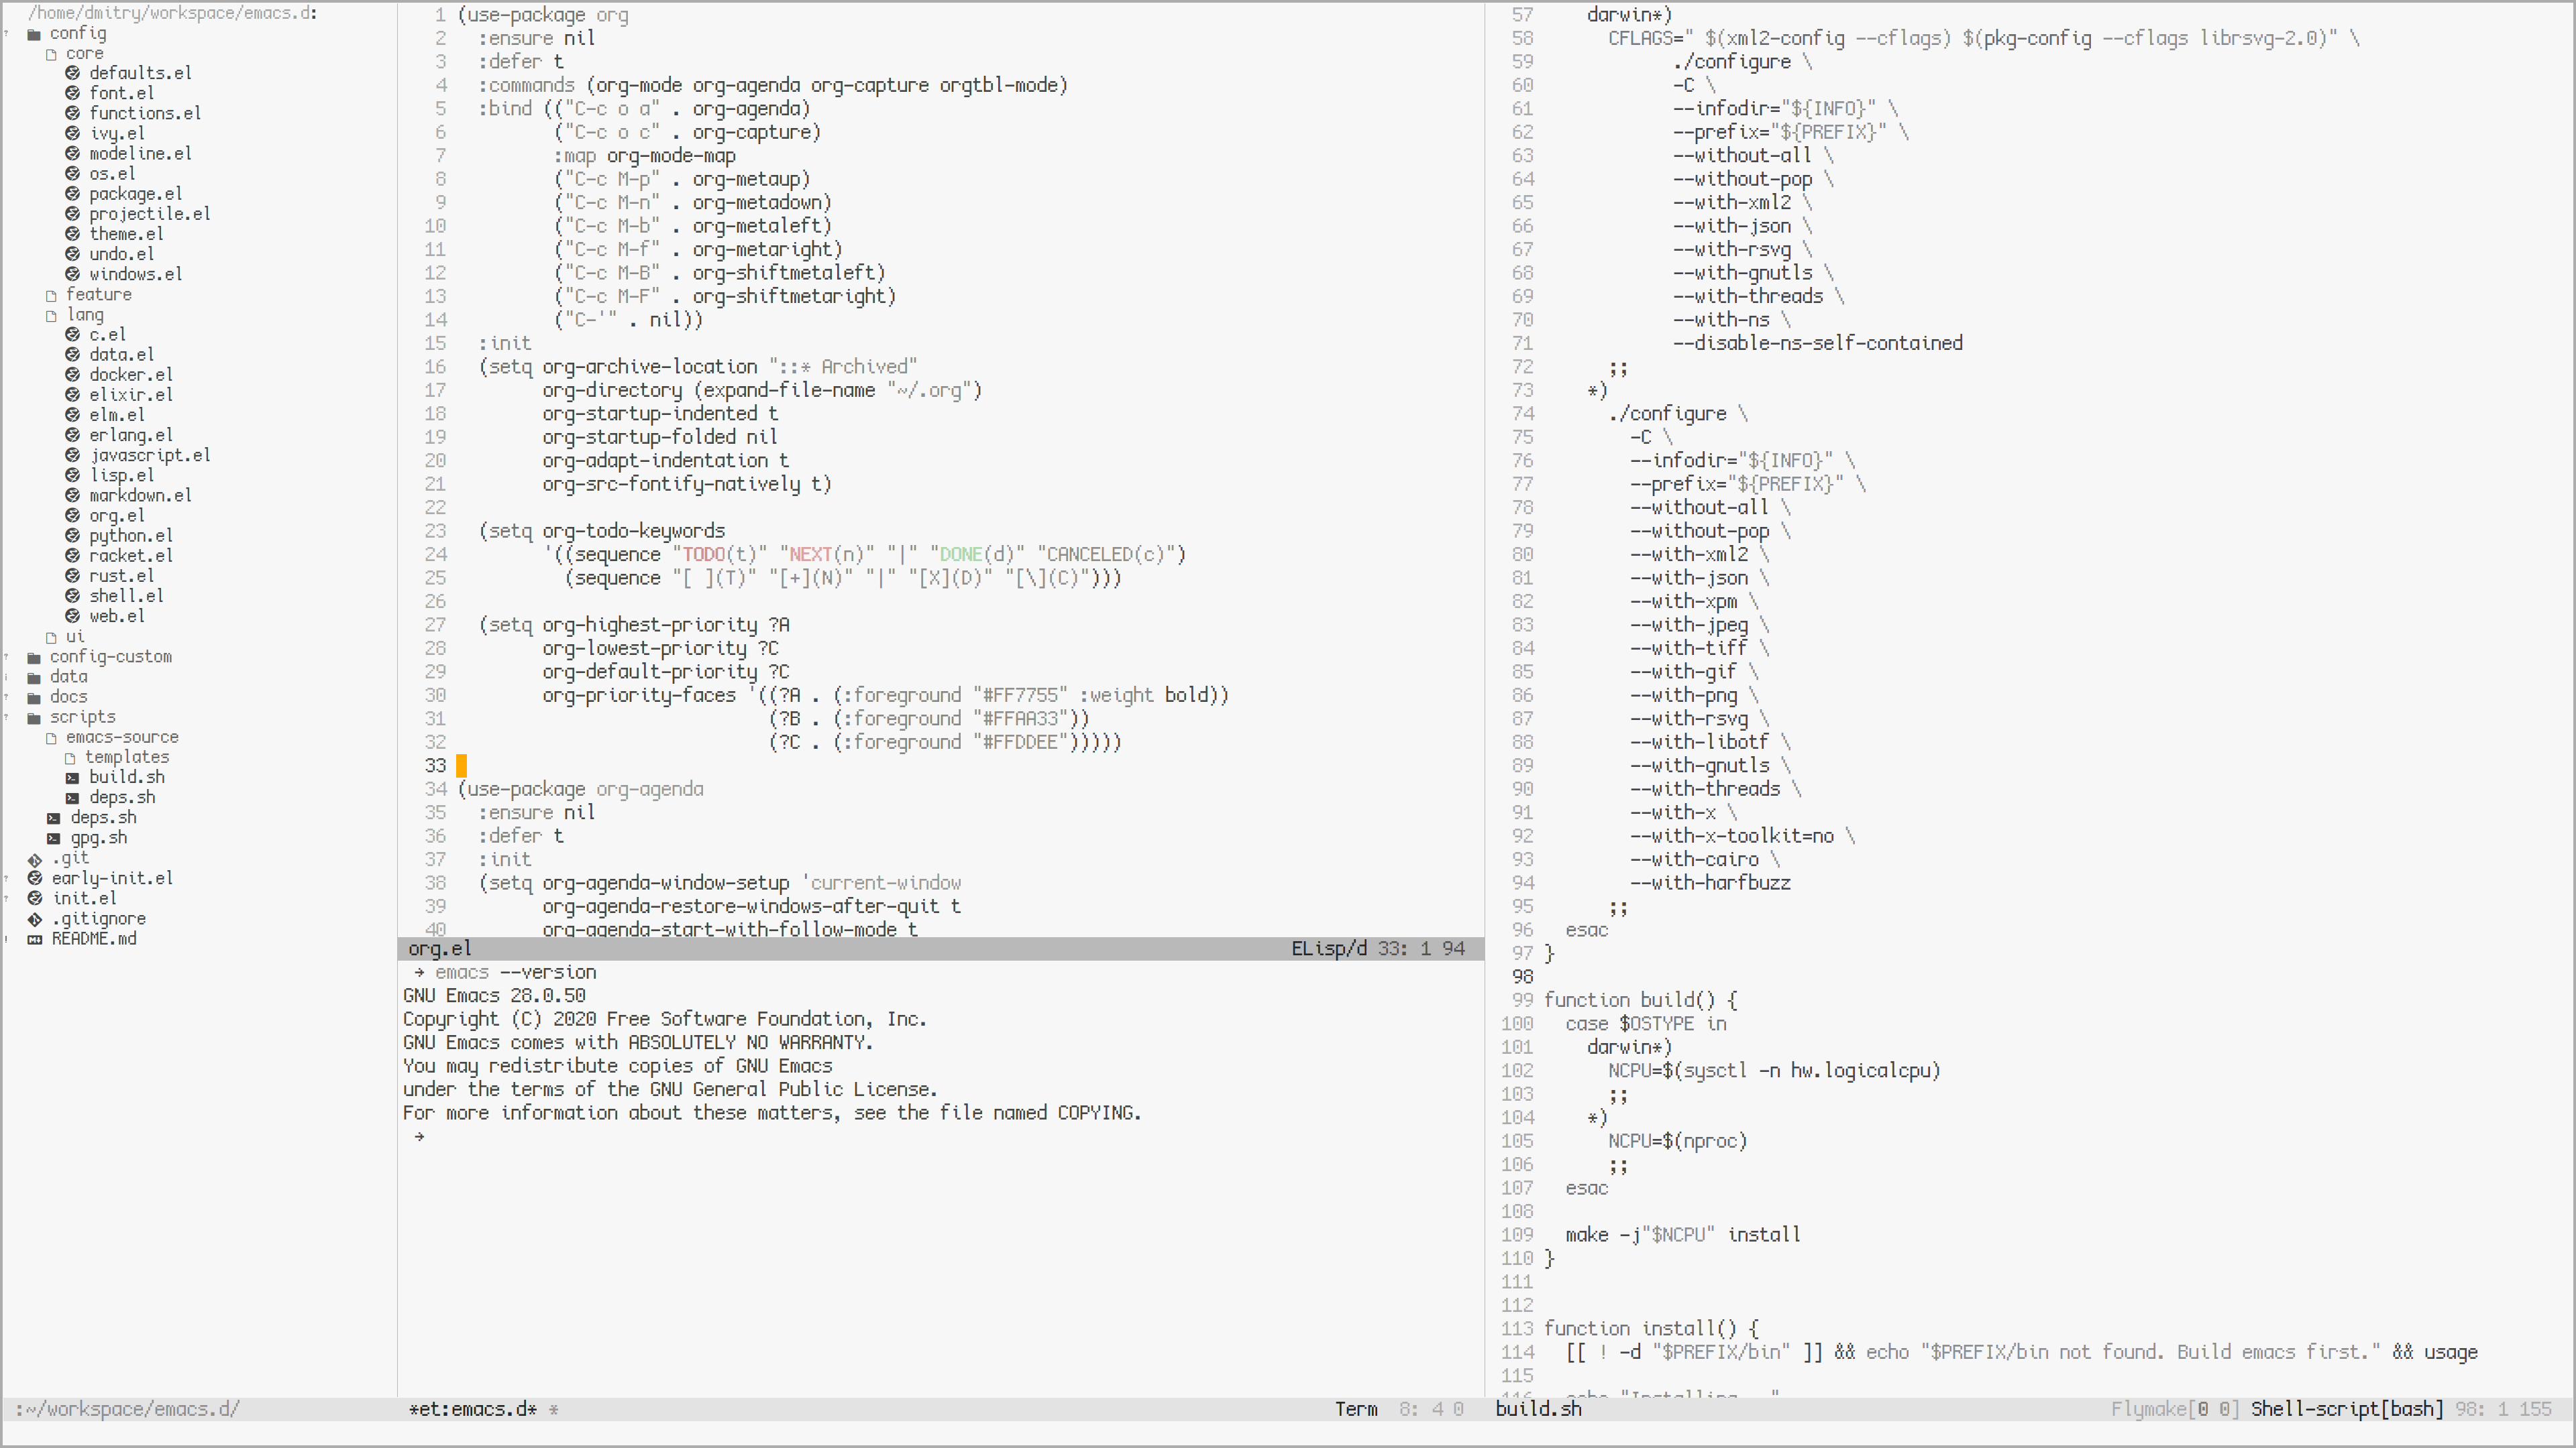Open the config-custom folder

[110, 656]
